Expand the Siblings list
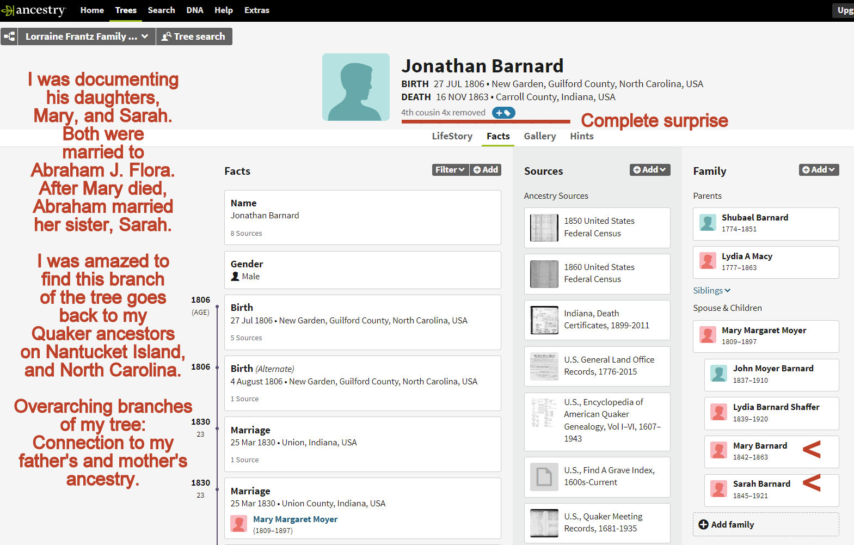Image resolution: width=854 pixels, height=545 pixels. click(711, 291)
